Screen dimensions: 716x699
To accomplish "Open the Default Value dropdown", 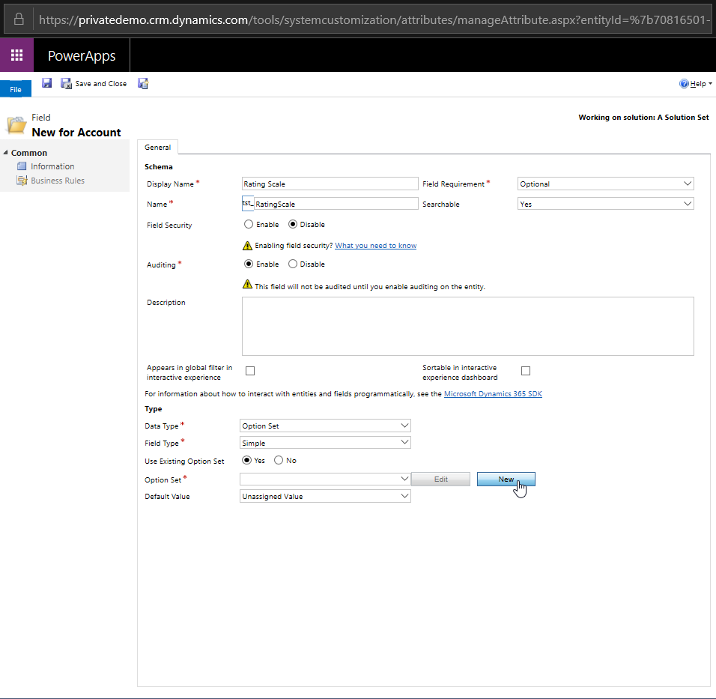I will 325,496.
